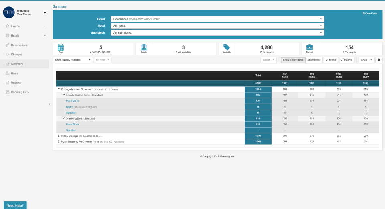This screenshot has width=385, height=209.
Task: Open Show Publicly Available dropdown
Action: point(73,60)
